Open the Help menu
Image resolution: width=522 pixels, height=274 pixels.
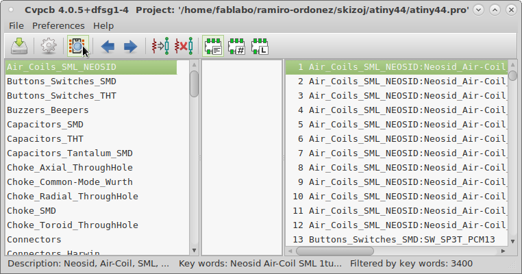(103, 25)
